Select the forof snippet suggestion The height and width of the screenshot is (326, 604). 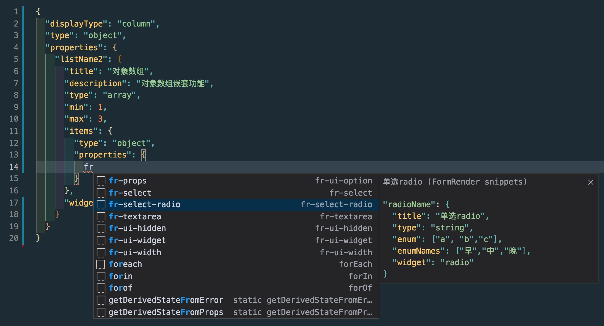tap(121, 288)
